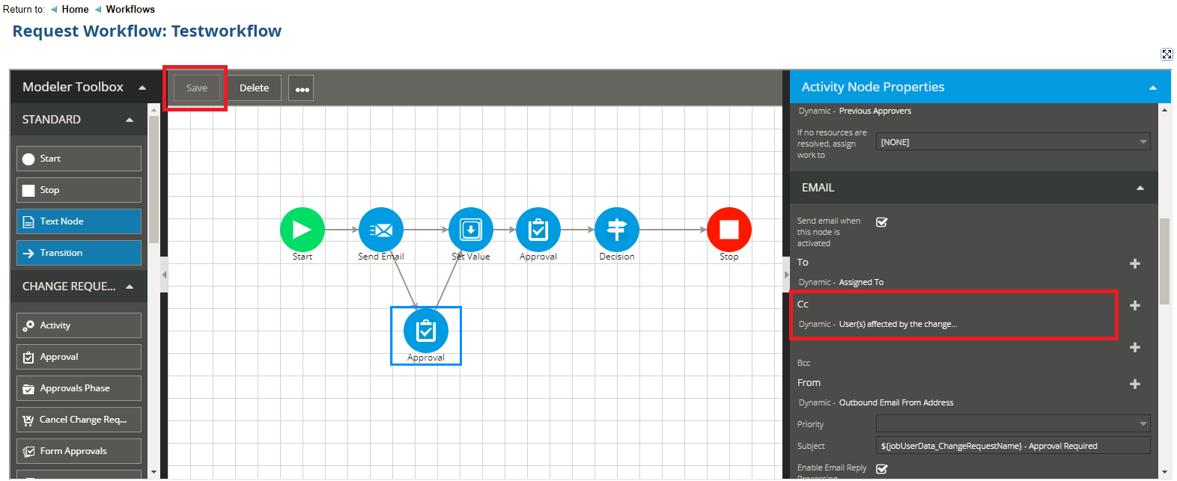Toggle the Enable Email Reply checkbox

click(x=882, y=468)
